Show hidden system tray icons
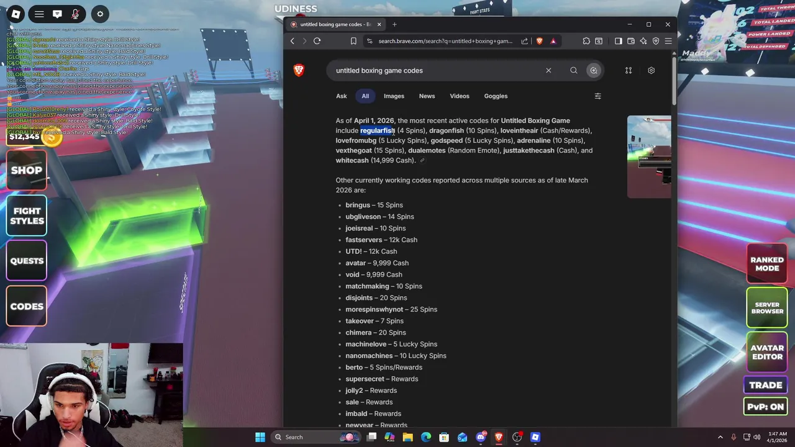The image size is (795, 447). click(720, 437)
